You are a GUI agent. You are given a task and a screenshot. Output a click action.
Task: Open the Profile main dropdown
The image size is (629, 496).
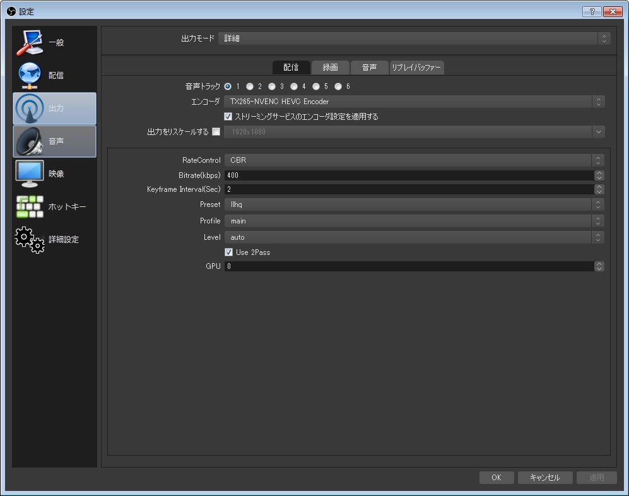[x=414, y=221]
